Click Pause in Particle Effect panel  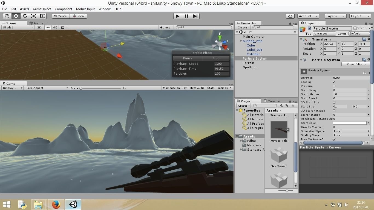tap(188, 58)
